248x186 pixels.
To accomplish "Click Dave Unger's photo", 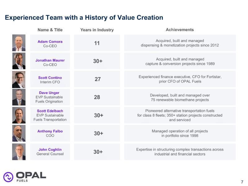I will coord(19,97).
